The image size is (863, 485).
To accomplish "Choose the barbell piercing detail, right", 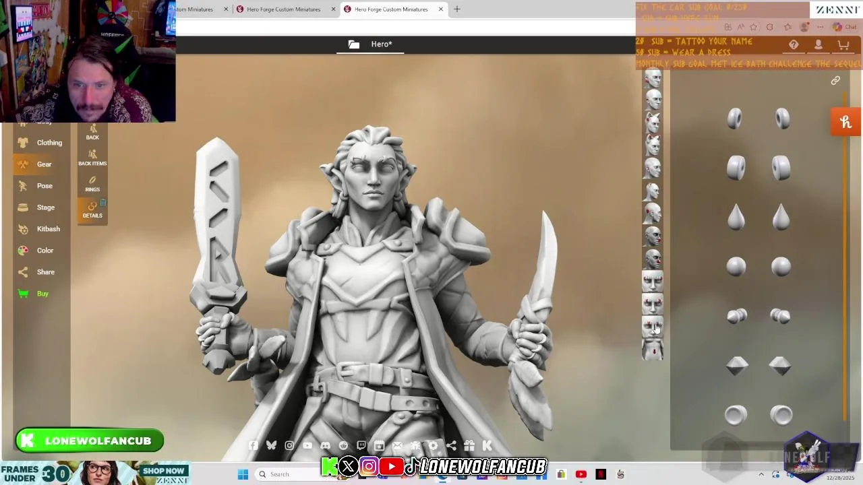I will [x=780, y=315].
